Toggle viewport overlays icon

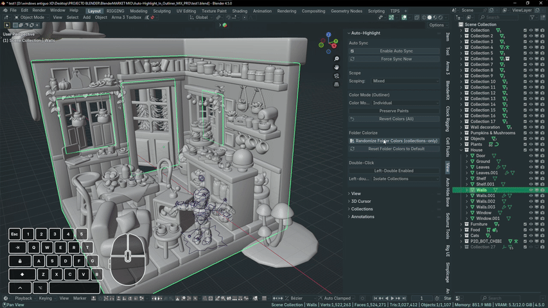point(404,17)
